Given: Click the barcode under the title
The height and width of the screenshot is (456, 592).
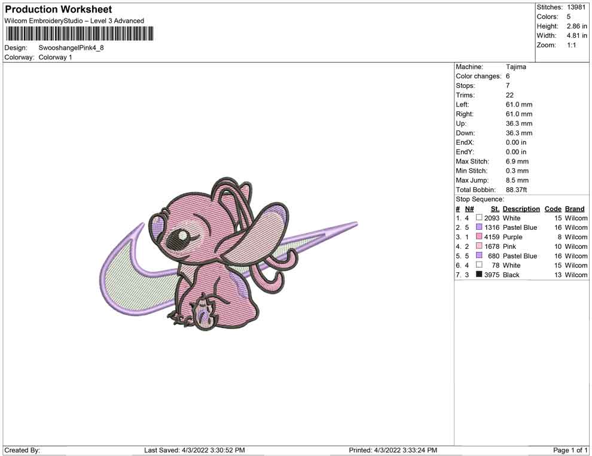Looking at the screenshot, I should 80,34.
